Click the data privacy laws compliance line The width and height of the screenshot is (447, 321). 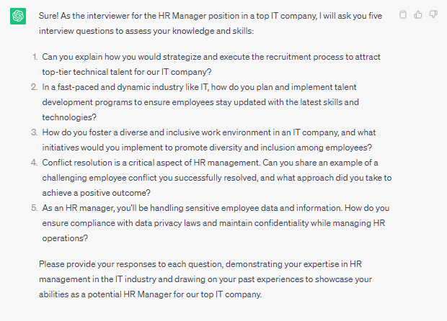[x=213, y=223]
